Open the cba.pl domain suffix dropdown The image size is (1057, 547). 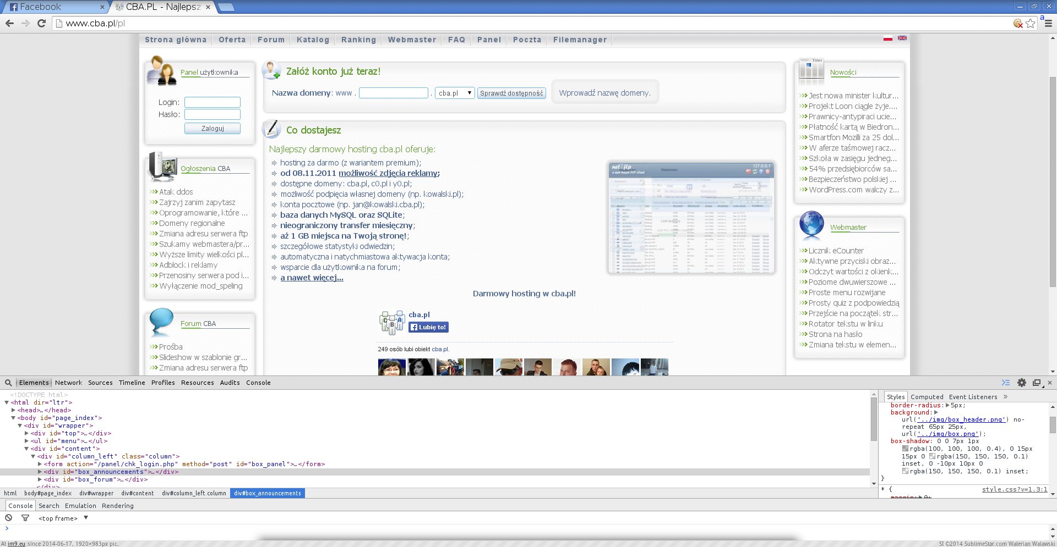(455, 93)
